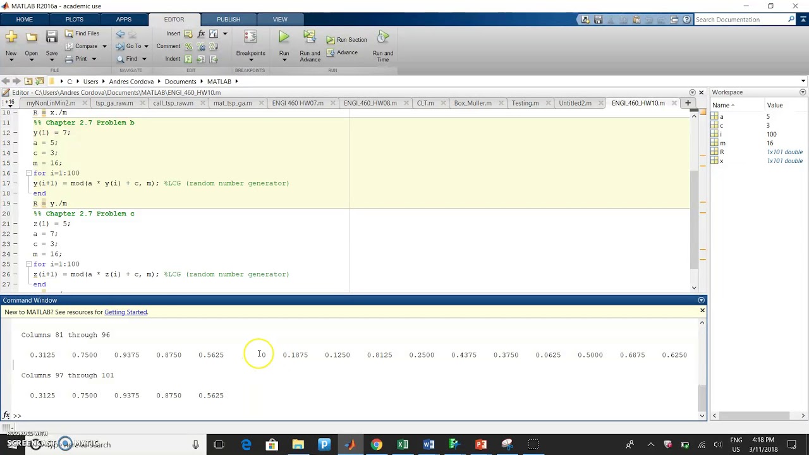
Task: Click the Getting Started link
Action: [126, 312]
